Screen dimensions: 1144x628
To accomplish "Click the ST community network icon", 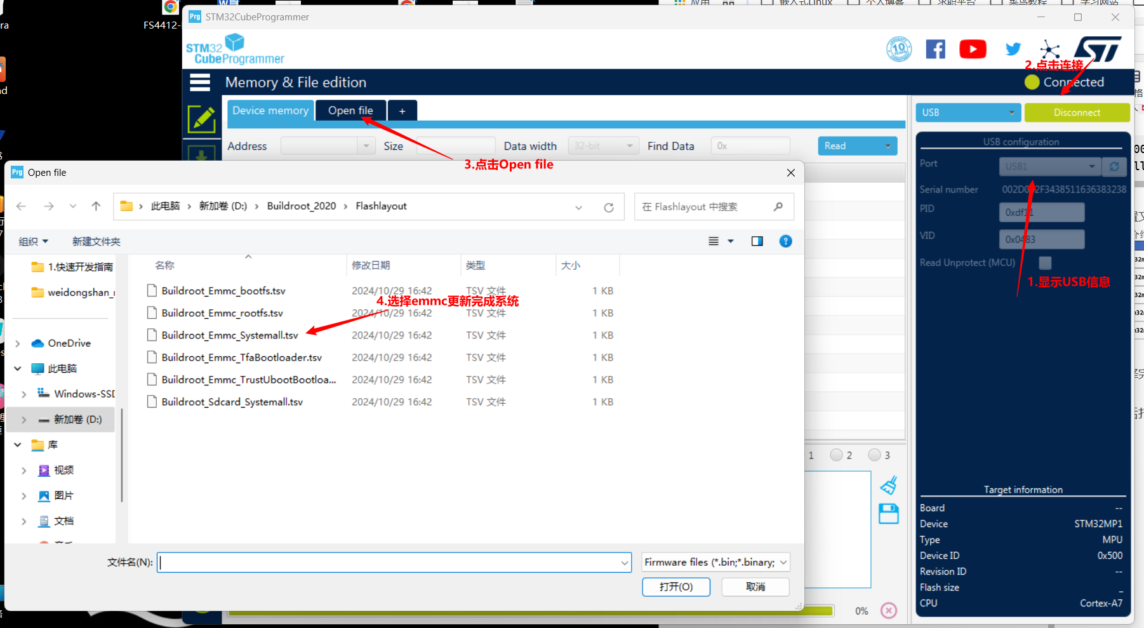I will (x=1049, y=49).
